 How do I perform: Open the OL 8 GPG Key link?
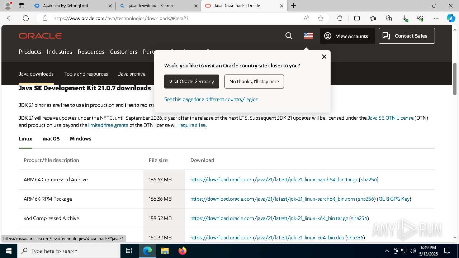pos(394,199)
